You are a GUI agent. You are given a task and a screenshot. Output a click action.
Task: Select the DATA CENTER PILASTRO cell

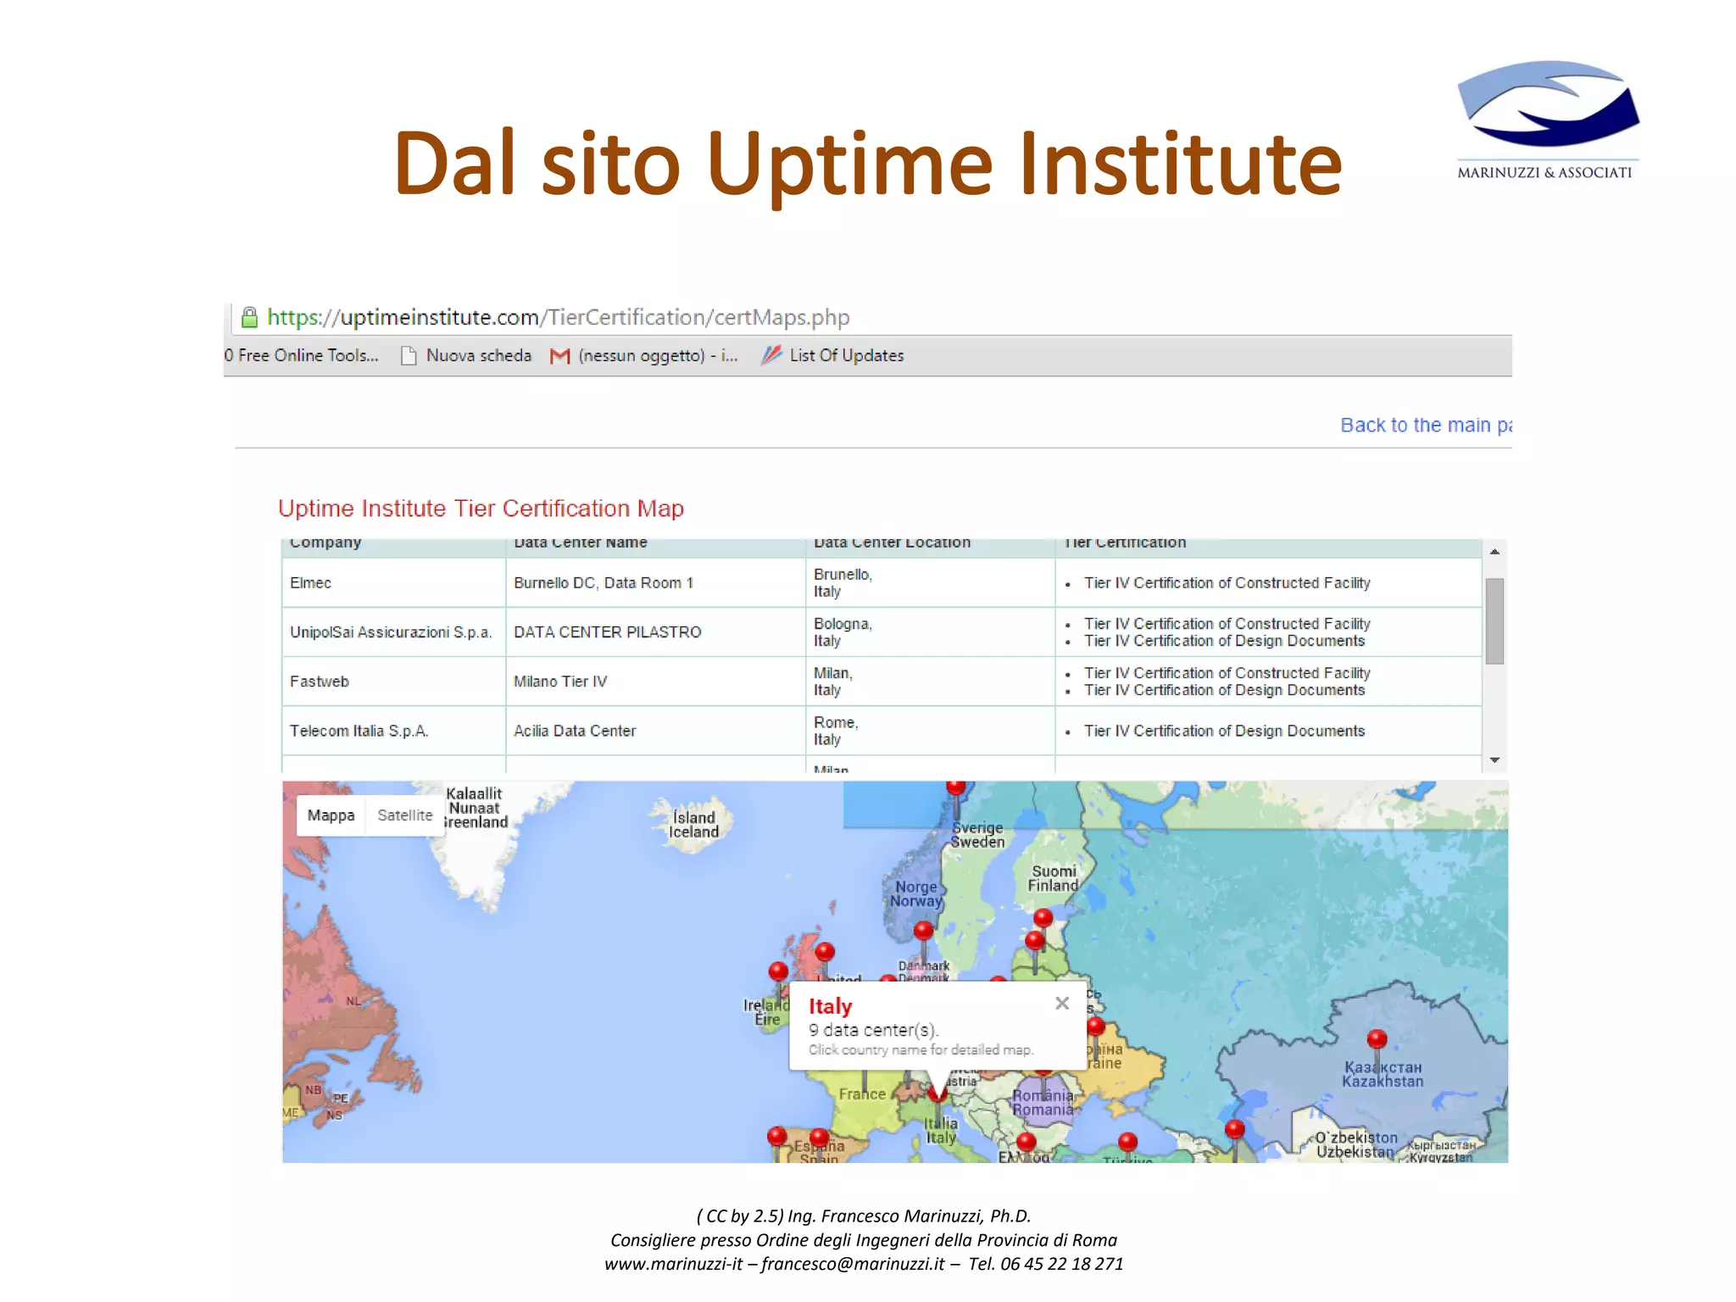tap(656, 632)
